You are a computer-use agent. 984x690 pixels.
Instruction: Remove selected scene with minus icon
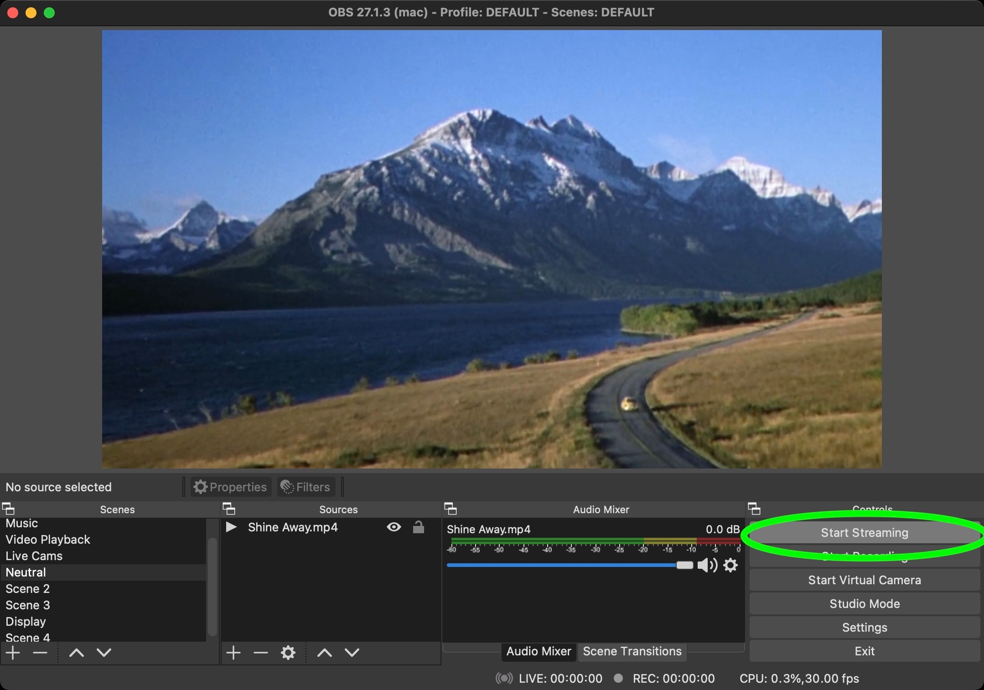[40, 653]
